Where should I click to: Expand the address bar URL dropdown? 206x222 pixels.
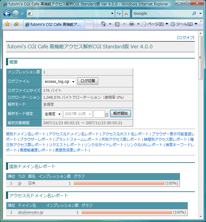[x=112, y=13]
